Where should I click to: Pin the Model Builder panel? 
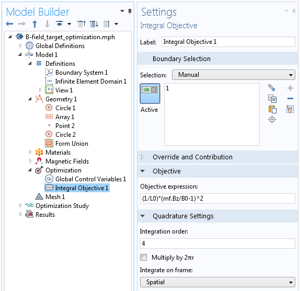tap(130, 11)
